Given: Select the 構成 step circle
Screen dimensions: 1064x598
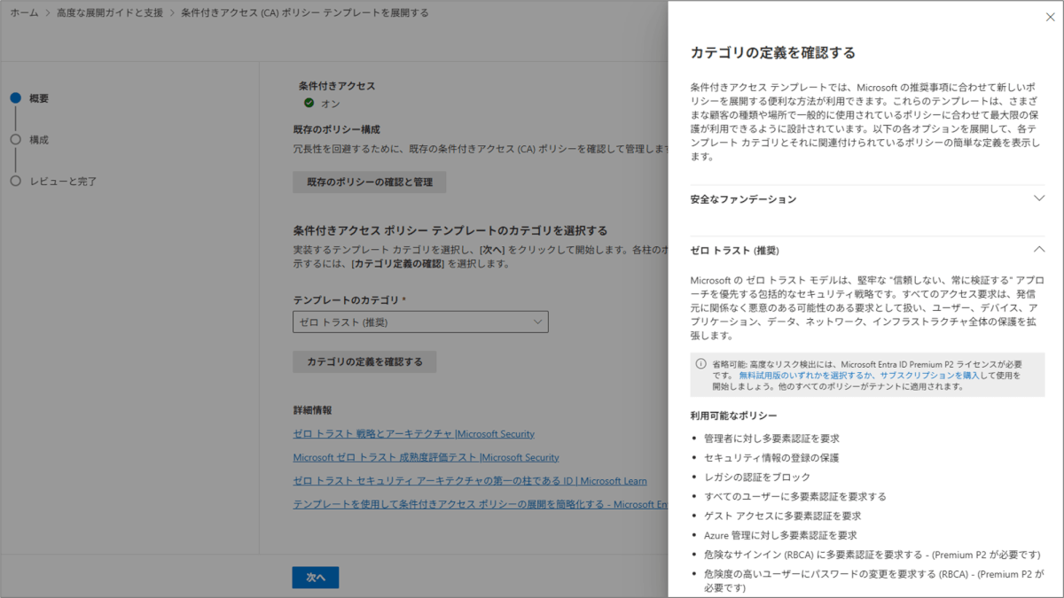Looking at the screenshot, I should pos(16,140).
